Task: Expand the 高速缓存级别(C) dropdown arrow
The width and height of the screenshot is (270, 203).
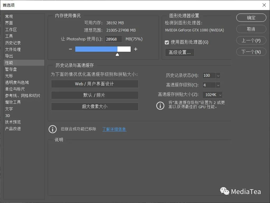Action: 218,85
